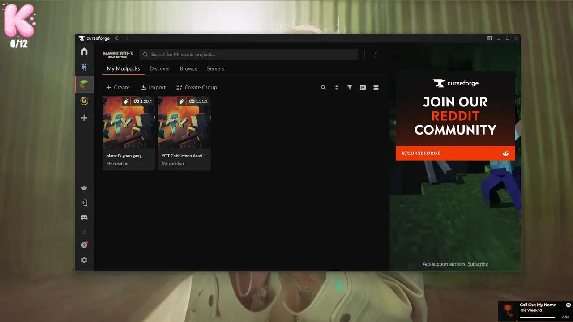Click the album art in the music widget
573x322 pixels.
point(508,312)
